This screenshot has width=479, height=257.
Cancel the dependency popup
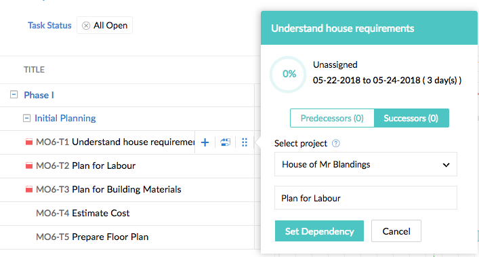(396, 231)
